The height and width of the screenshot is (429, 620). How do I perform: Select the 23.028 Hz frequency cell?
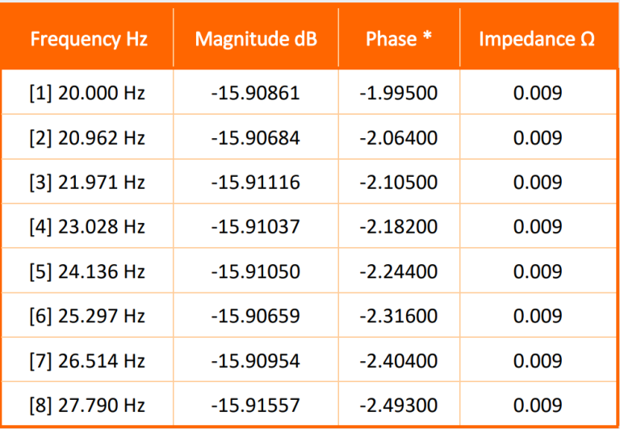pyautogui.click(x=87, y=227)
